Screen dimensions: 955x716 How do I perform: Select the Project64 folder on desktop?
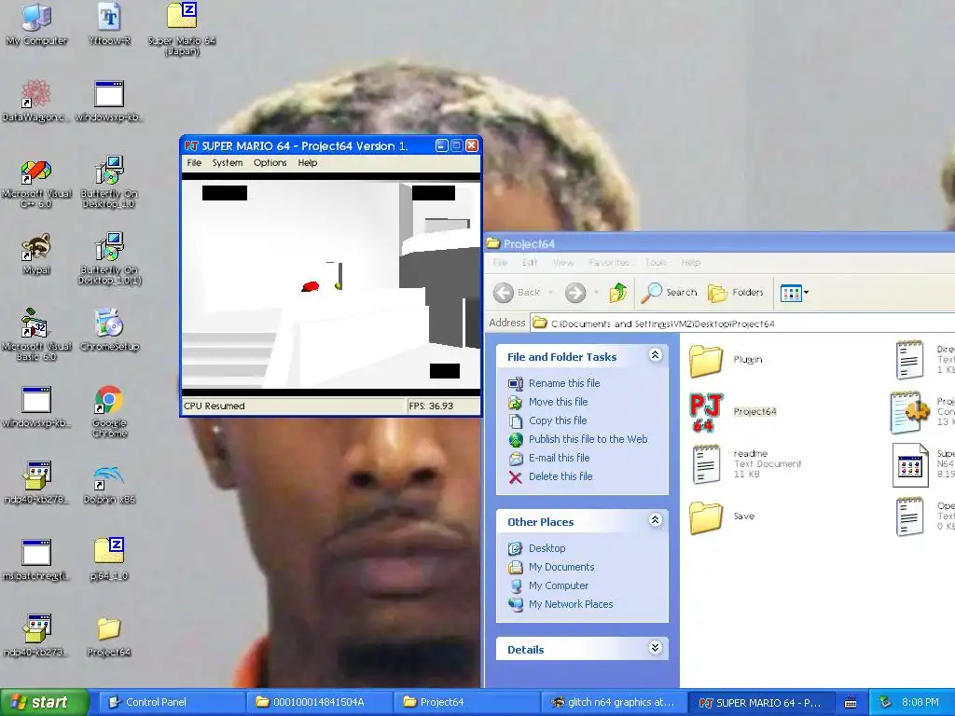click(x=110, y=636)
